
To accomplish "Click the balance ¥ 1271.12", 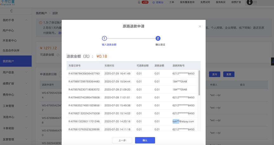I will (x=49, y=48).
